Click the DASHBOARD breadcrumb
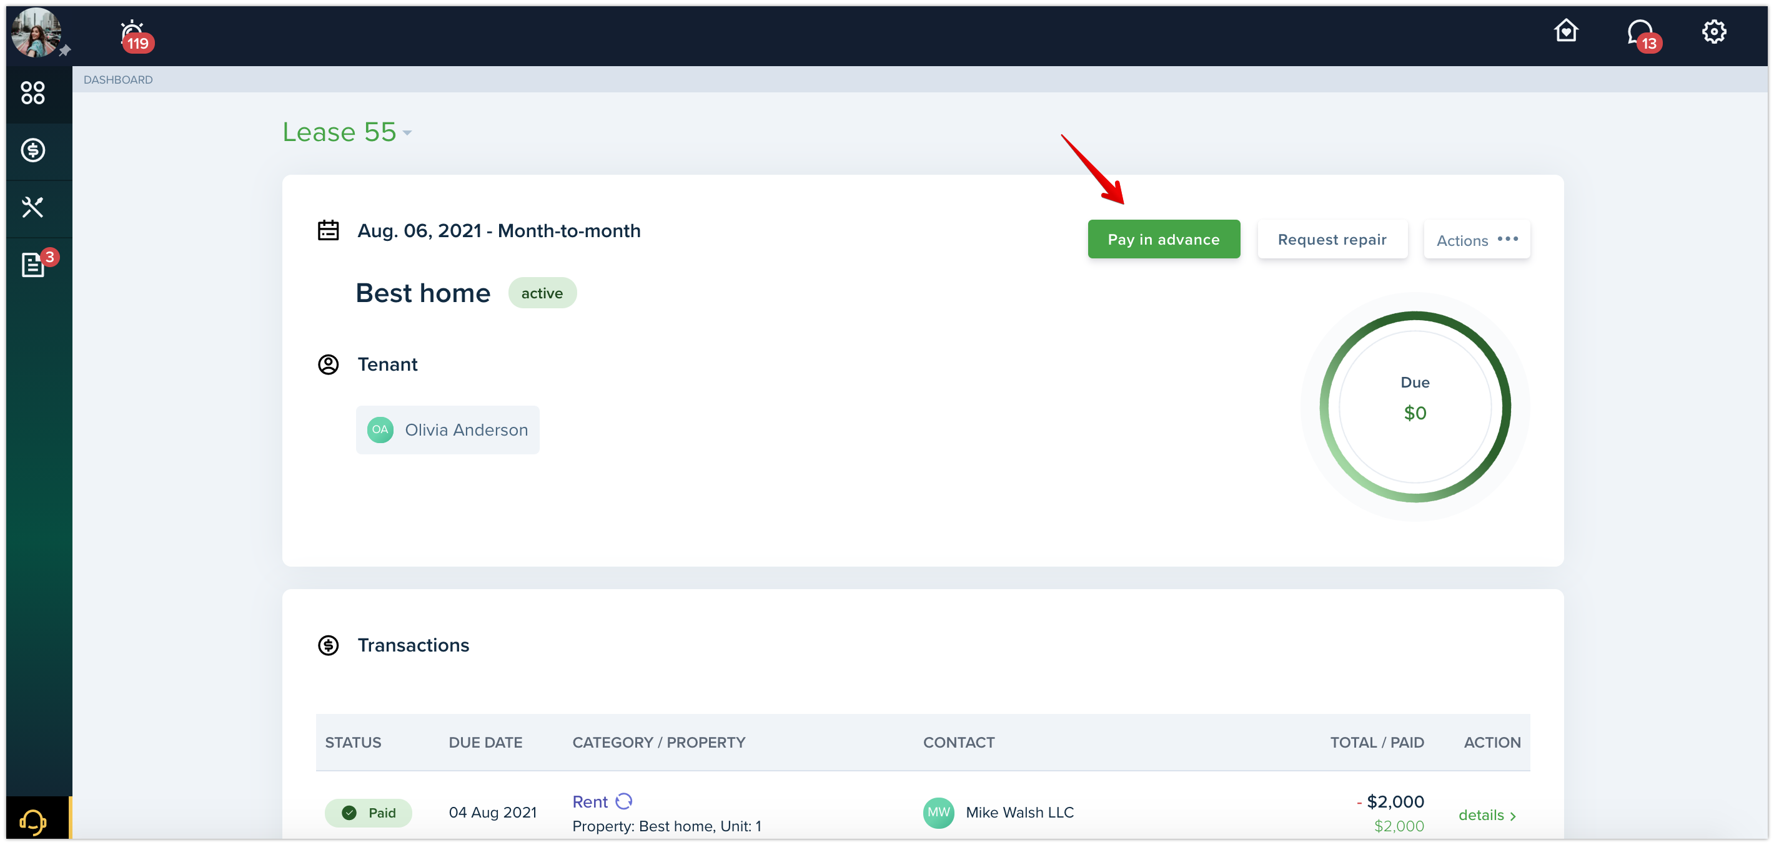Viewport: 1774px width, 845px height. point(118,80)
